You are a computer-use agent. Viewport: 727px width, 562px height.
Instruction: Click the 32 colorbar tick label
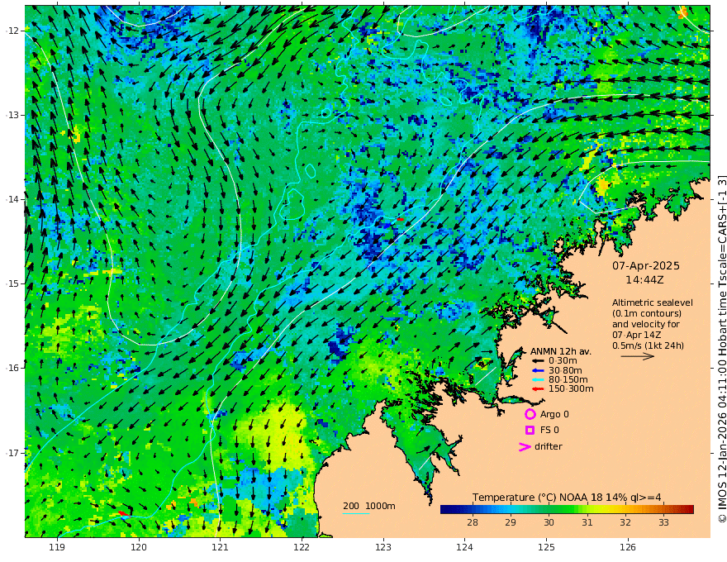(x=625, y=522)
